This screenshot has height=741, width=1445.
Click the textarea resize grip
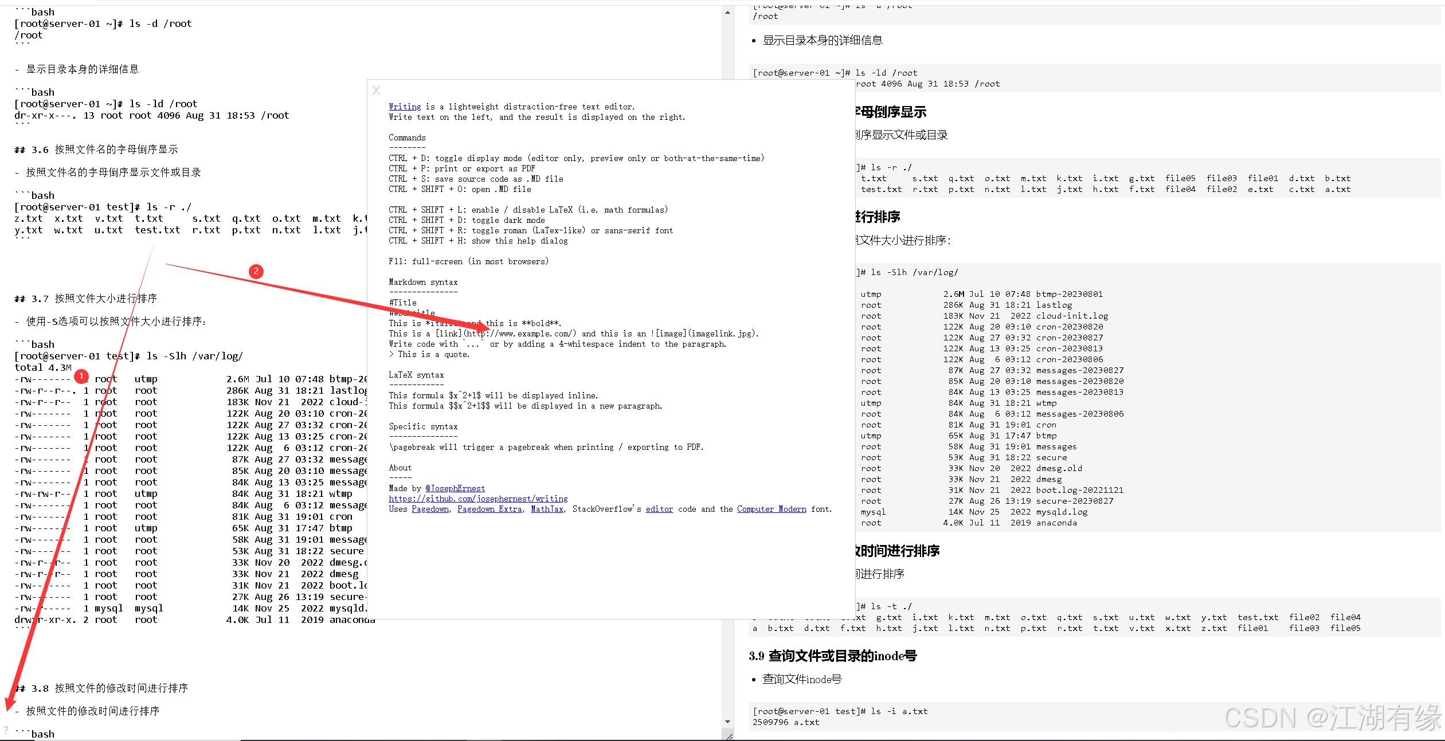(x=729, y=736)
